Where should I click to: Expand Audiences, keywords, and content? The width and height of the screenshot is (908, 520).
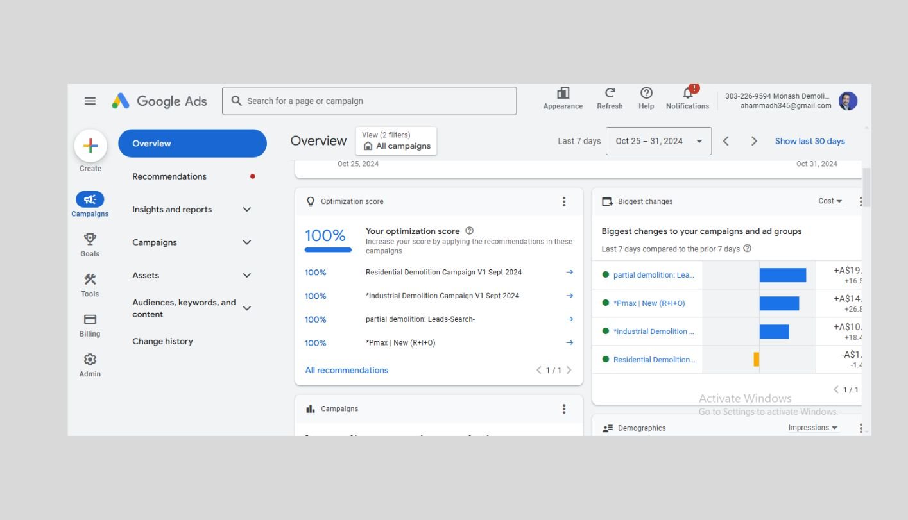point(246,308)
